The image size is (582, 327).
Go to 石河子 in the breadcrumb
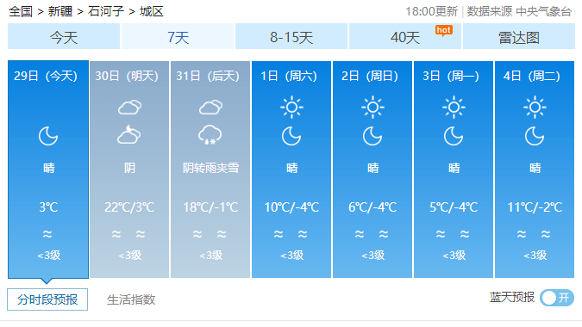click(x=106, y=11)
